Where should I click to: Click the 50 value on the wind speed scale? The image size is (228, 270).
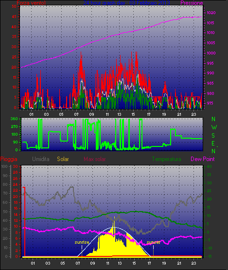14,6
